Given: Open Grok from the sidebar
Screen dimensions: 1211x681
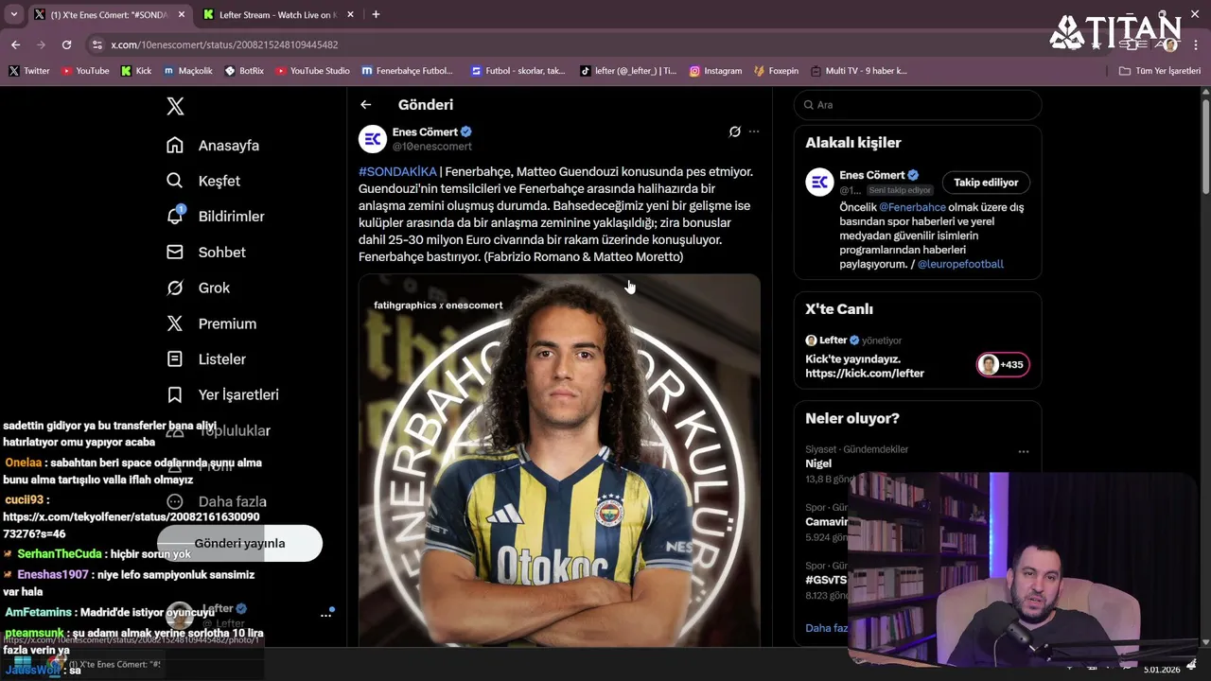Looking at the screenshot, I should (199, 288).
